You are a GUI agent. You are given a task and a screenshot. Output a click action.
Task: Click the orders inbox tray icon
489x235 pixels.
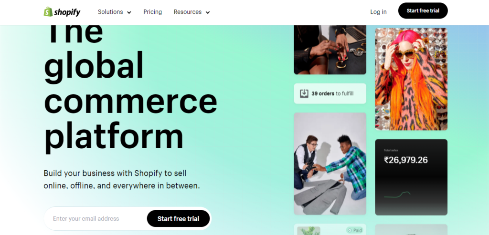[304, 93]
